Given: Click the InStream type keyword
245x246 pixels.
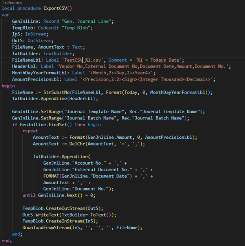Looking at the screenshot, I should point(36,34).
